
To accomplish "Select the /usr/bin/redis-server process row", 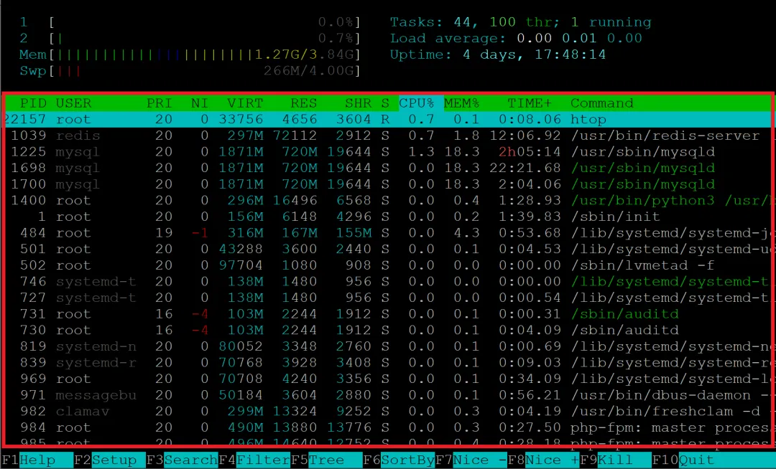I will point(388,136).
